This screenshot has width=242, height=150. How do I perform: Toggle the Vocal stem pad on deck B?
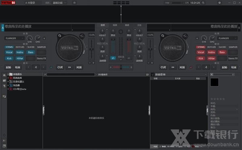click(200, 52)
